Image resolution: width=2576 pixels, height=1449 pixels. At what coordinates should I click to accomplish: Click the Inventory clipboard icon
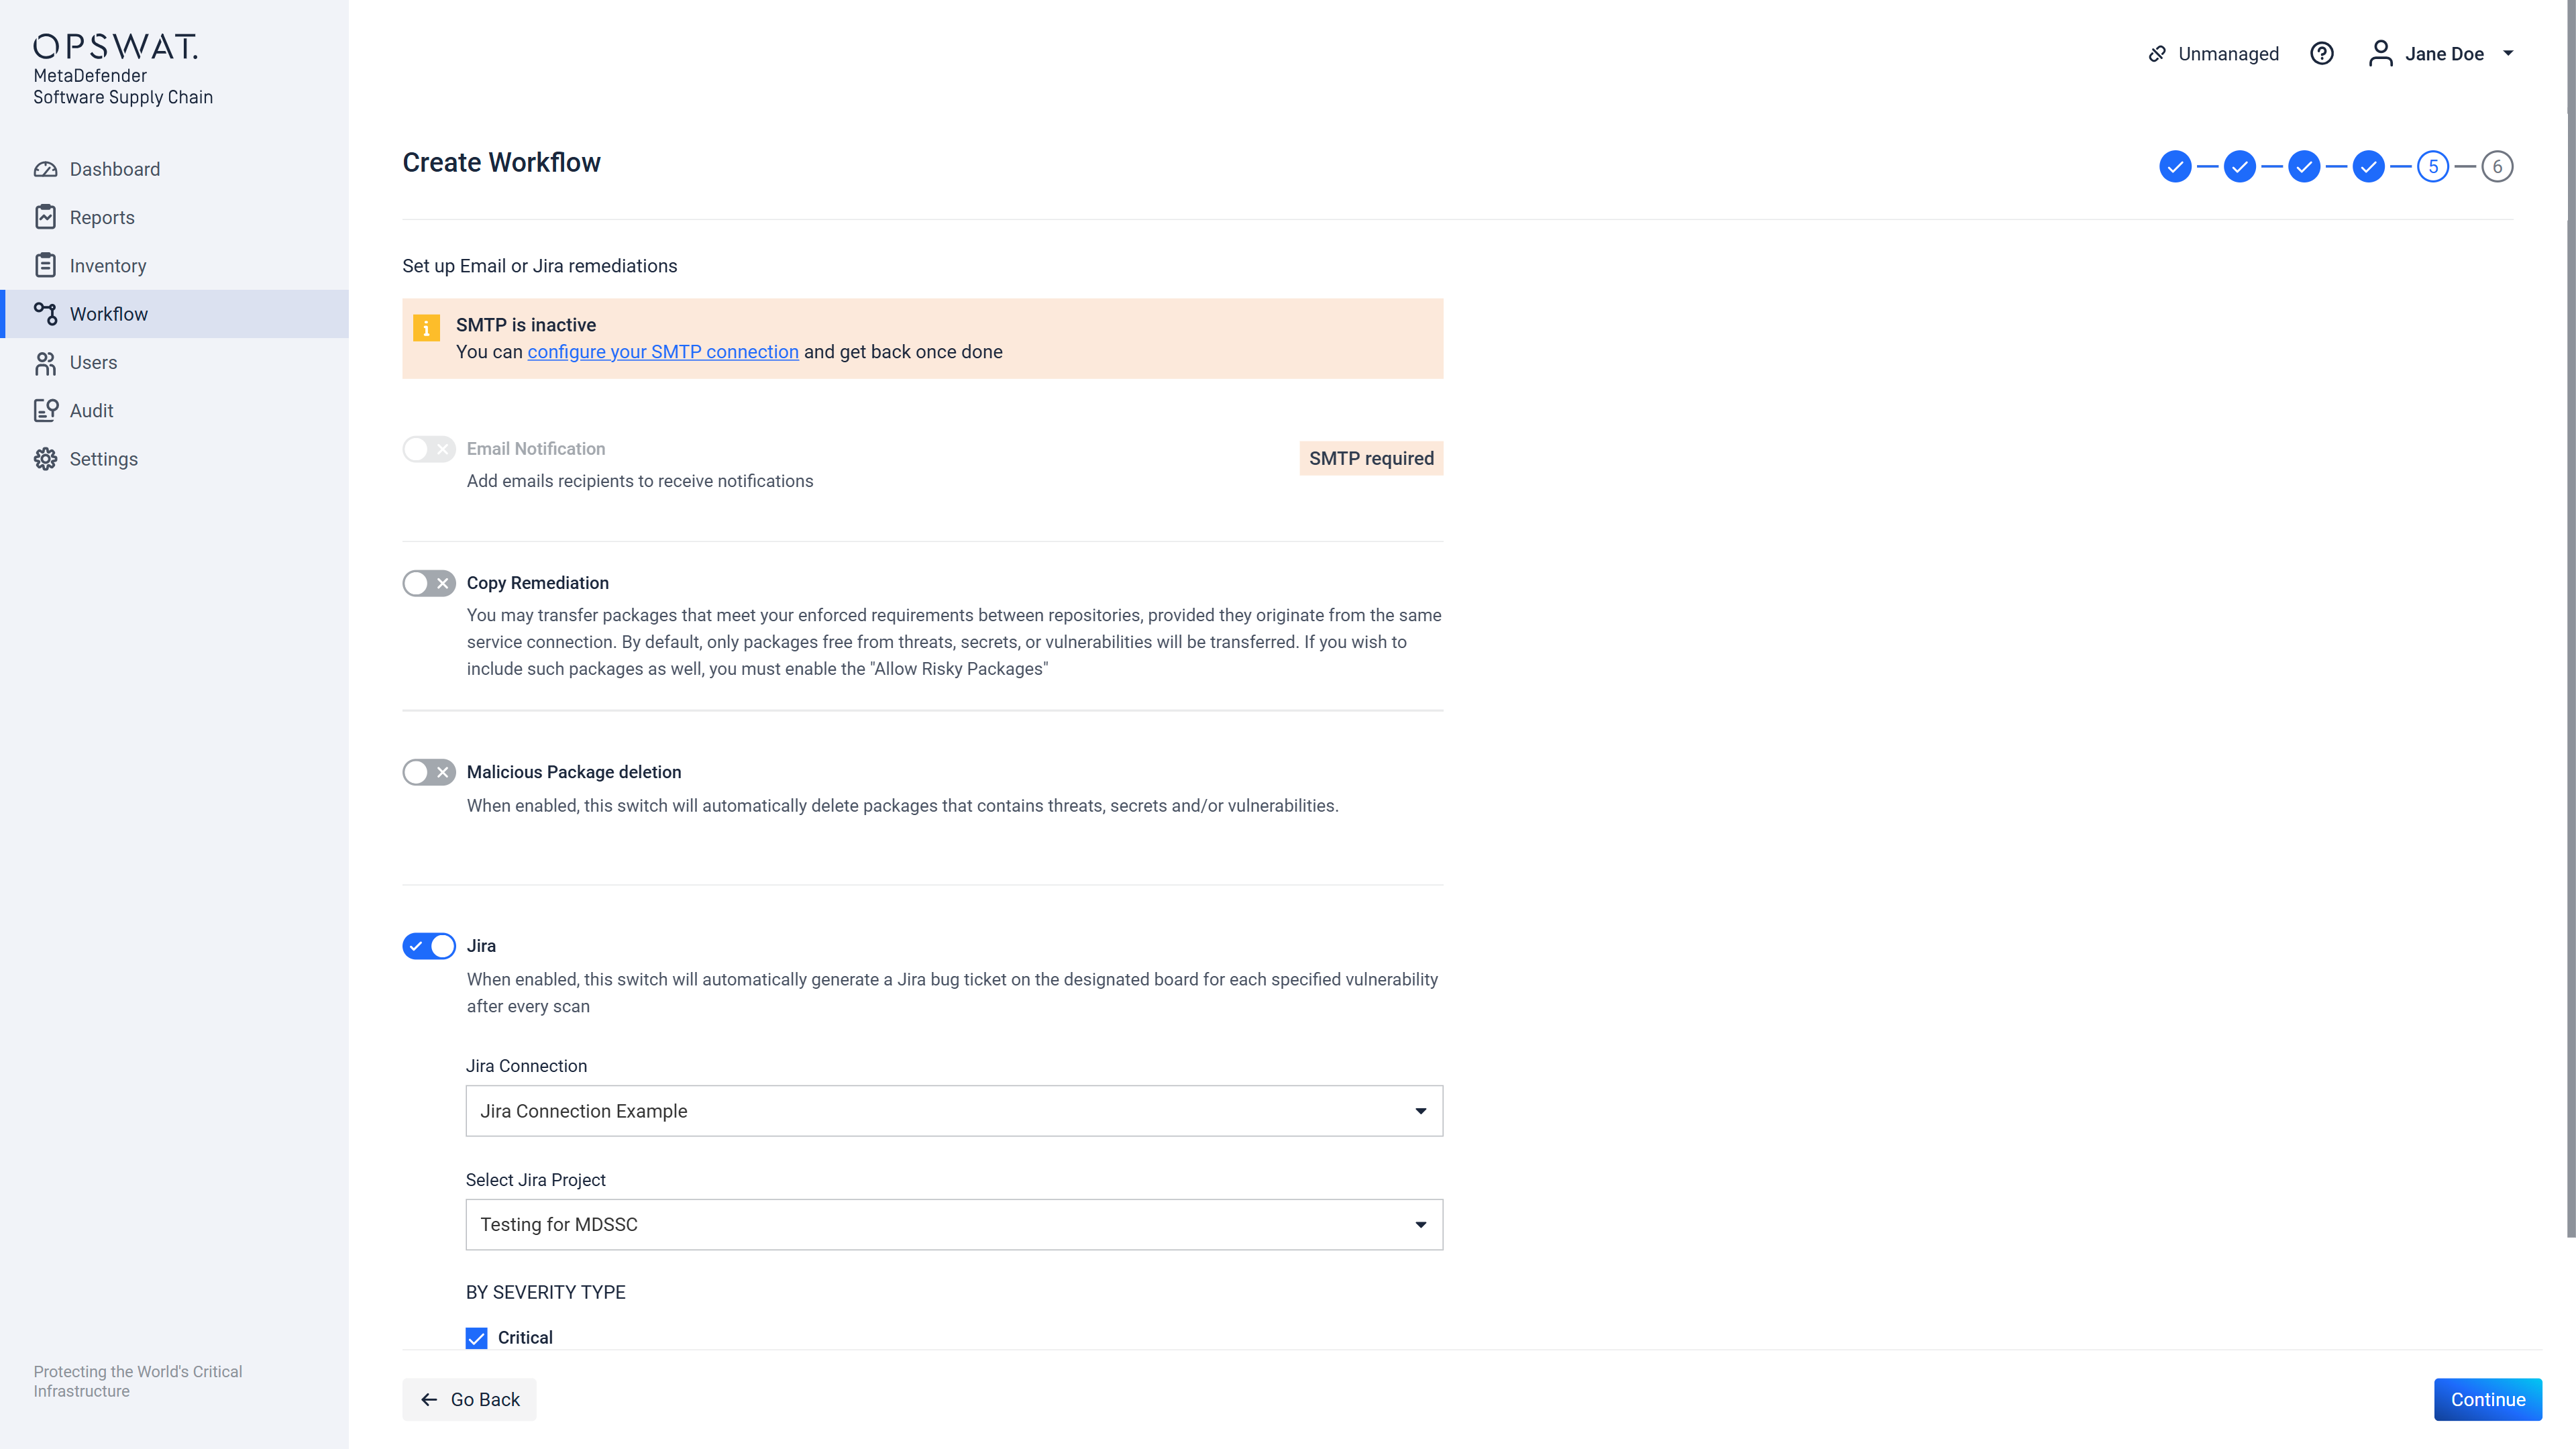click(x=45, y=265)
